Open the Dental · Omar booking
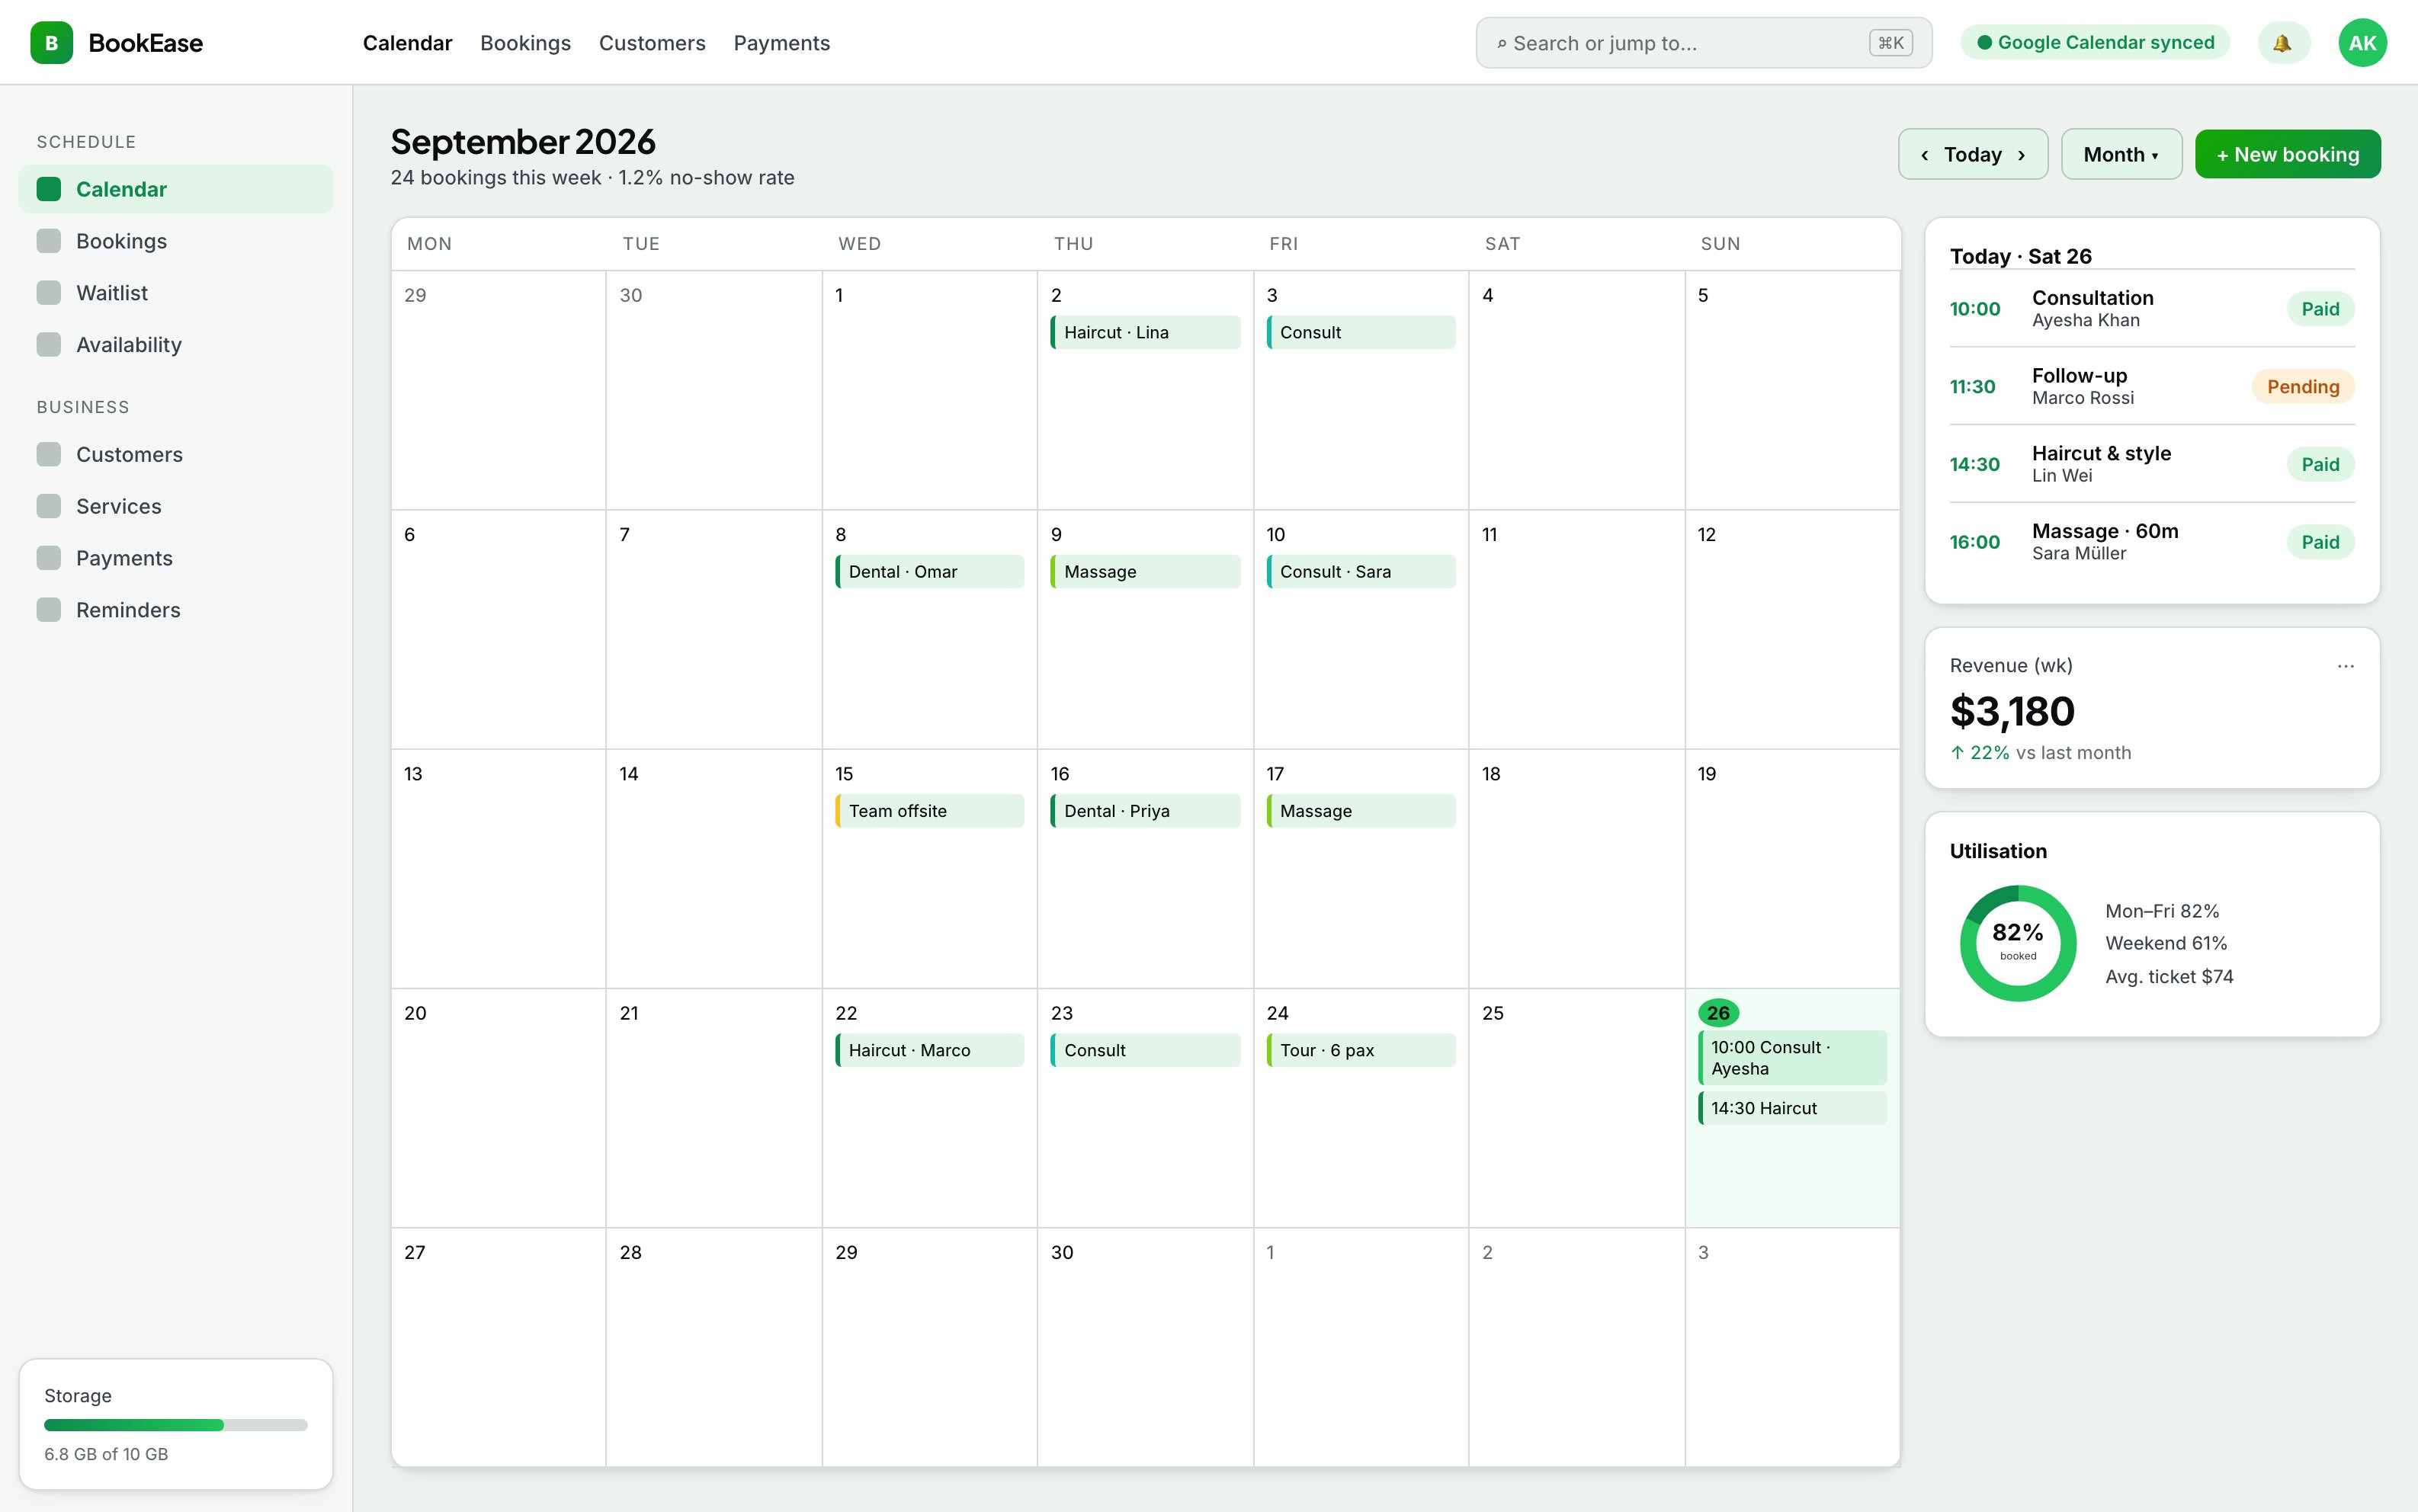The width and height of the screenshot is (2418, 1512). [929, 572]
